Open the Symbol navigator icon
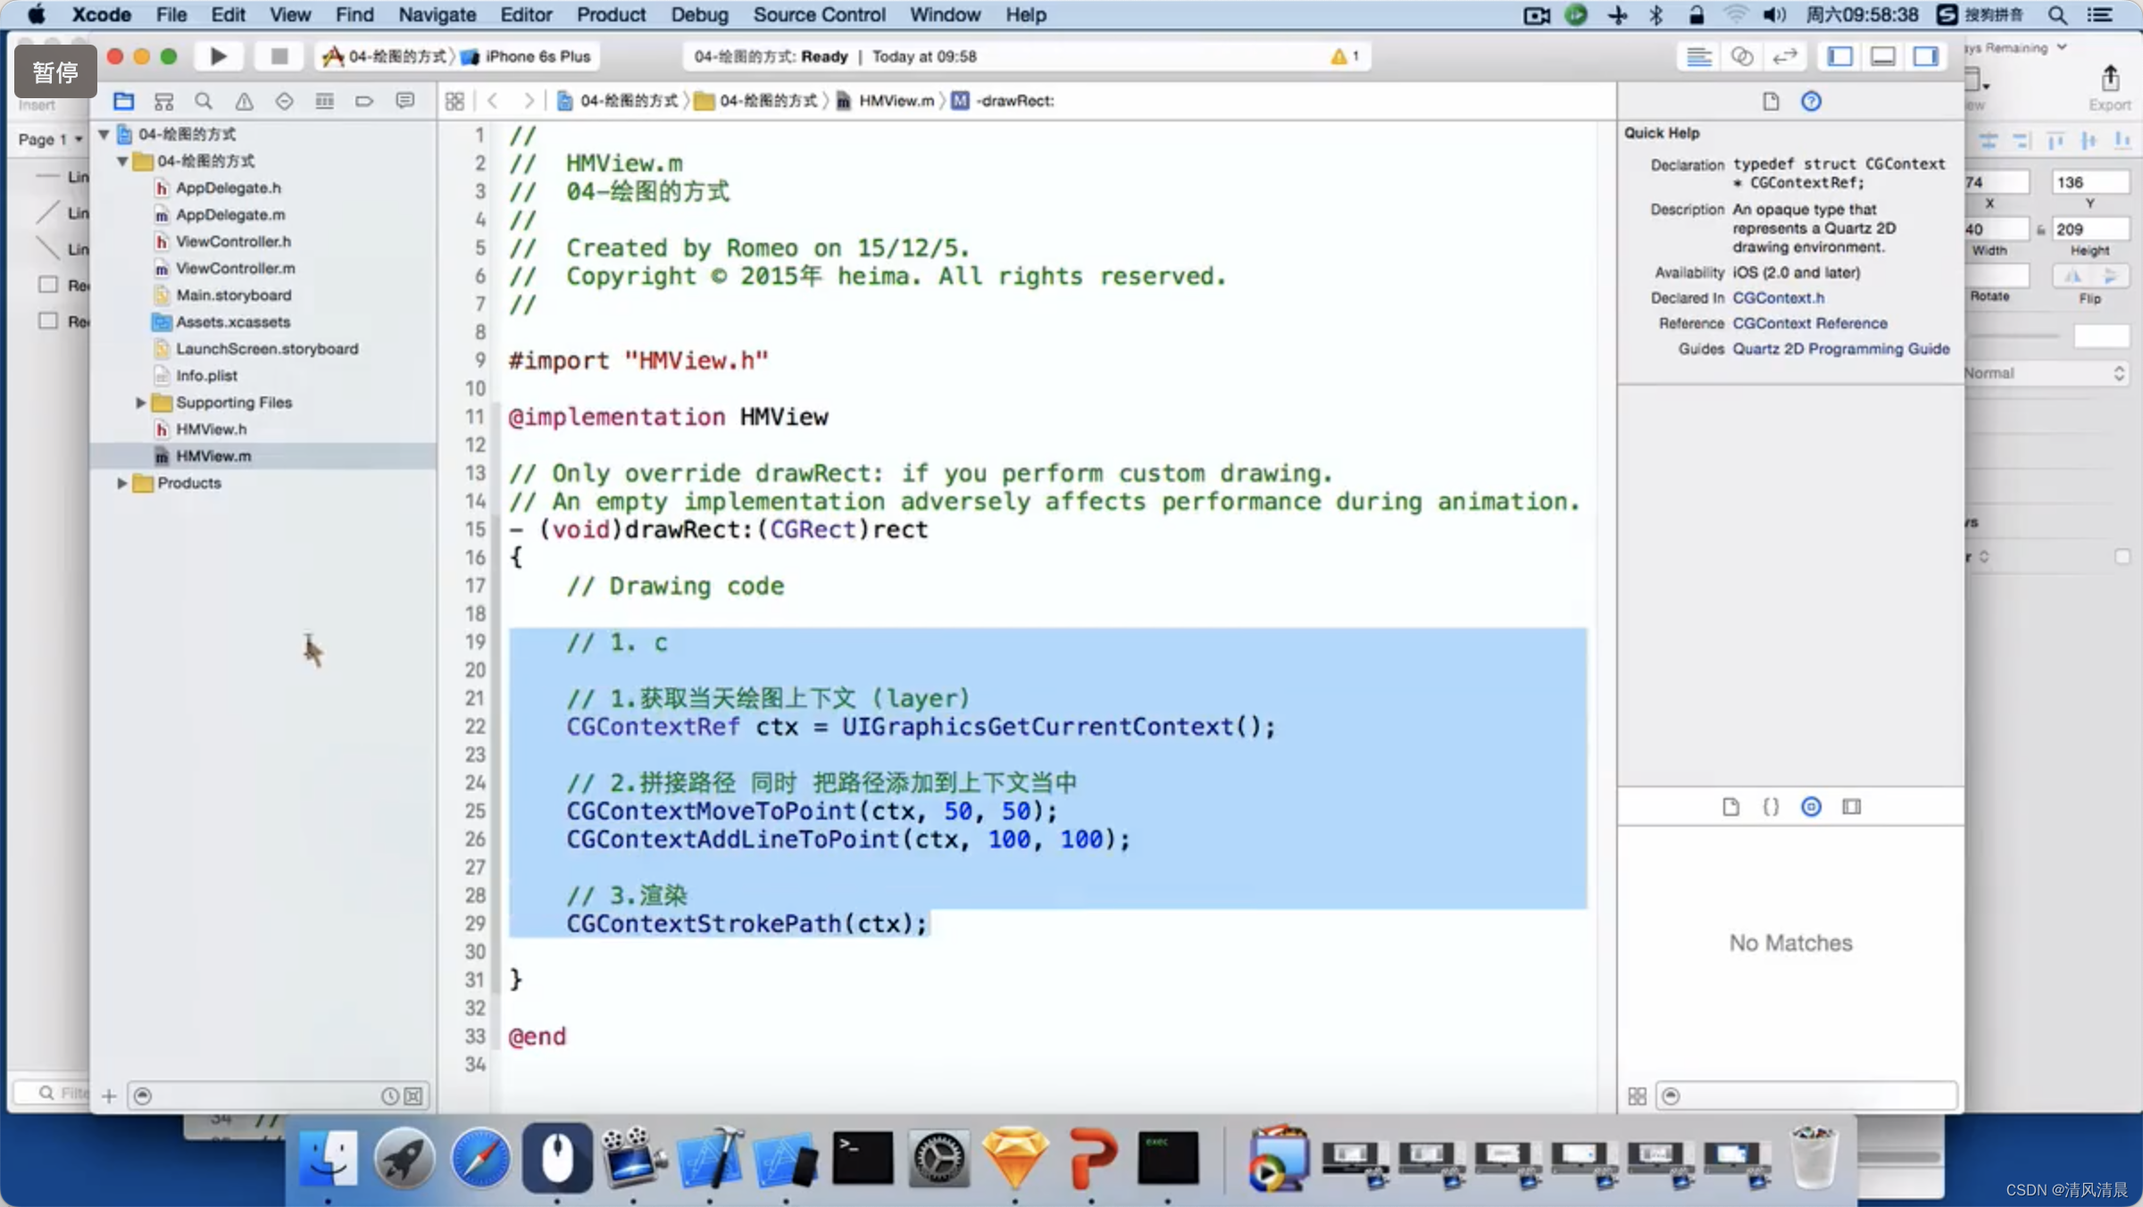This screenshot has height=1207, width=2143. [163, 101]
